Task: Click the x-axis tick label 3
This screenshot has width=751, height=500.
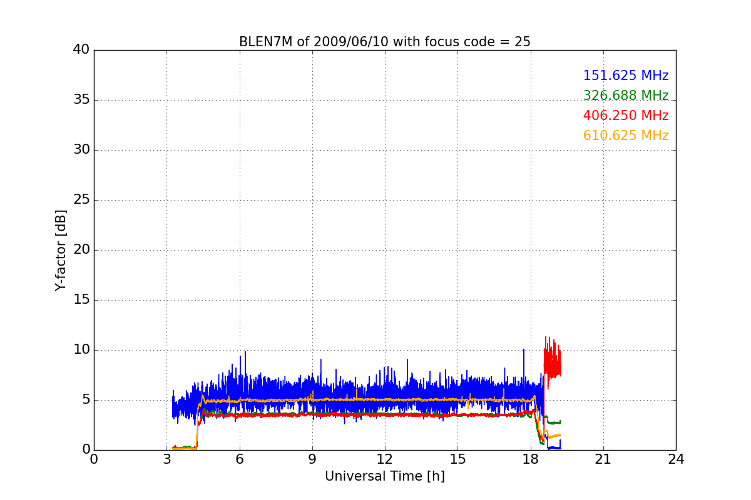Action: coord(166,459)
